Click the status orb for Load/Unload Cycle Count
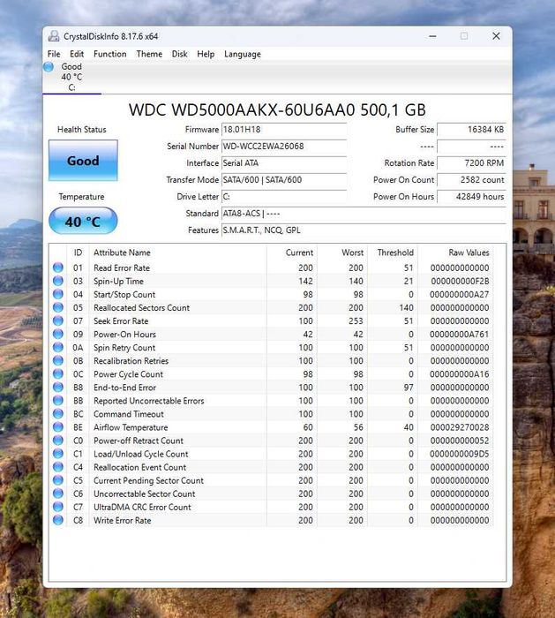The image size is (555, 618). [58, 453]
